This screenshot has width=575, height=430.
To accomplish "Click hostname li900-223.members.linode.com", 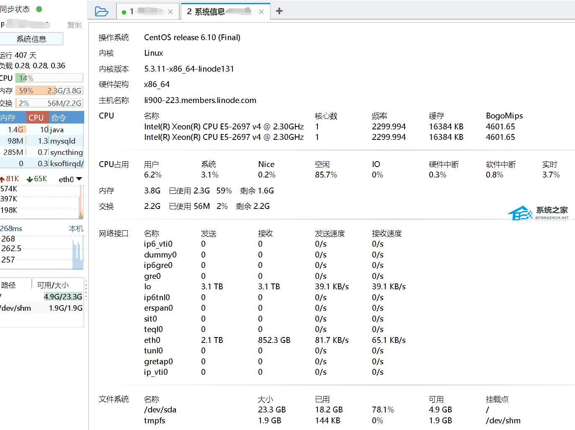I will coord(200,100).
